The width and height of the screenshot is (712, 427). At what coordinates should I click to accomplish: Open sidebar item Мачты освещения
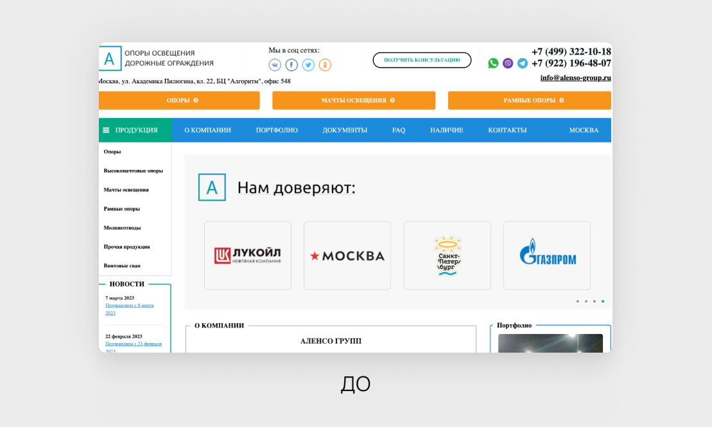(x=126, y=190)
